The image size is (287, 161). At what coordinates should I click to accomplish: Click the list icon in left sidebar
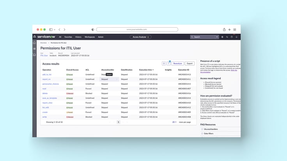[x=34, y=49]
